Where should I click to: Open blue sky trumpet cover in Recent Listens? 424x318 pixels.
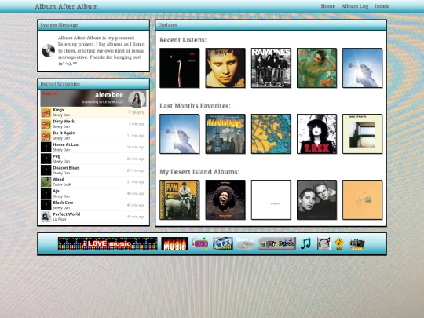coord(362,68)
